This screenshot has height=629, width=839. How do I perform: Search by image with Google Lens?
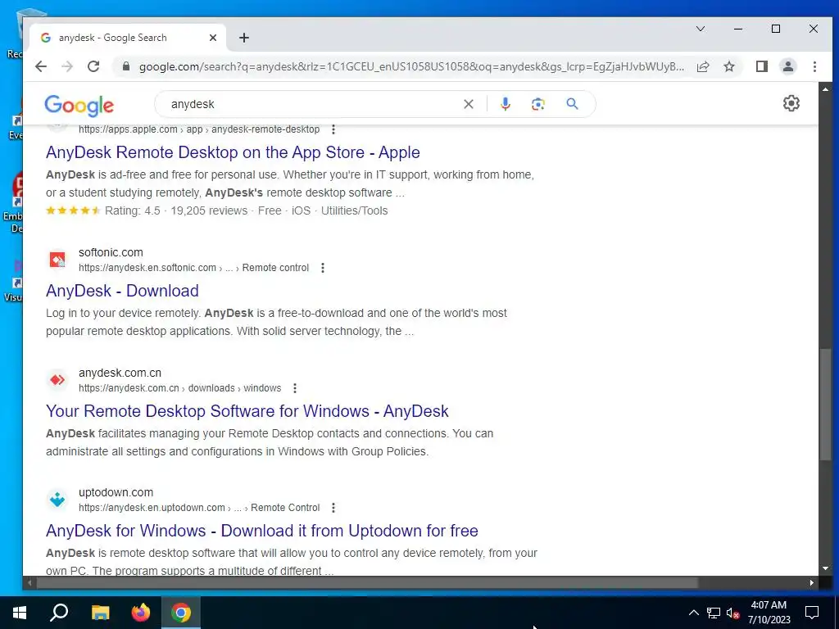coord(538,104)
